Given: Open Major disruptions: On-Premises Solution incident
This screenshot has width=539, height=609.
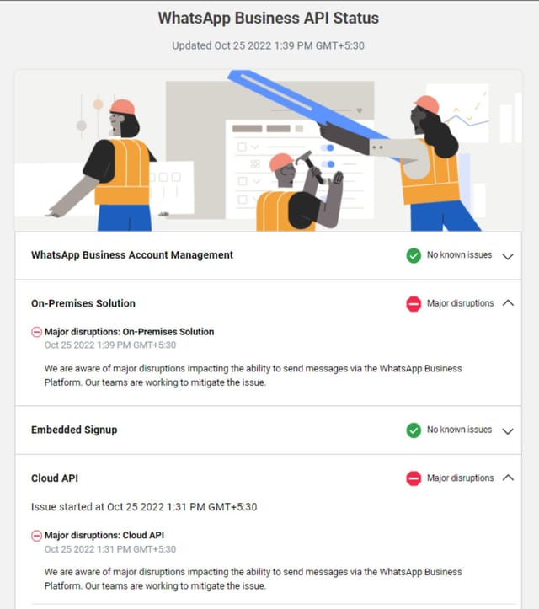Looking at the screenshot, I should point(130,332).
